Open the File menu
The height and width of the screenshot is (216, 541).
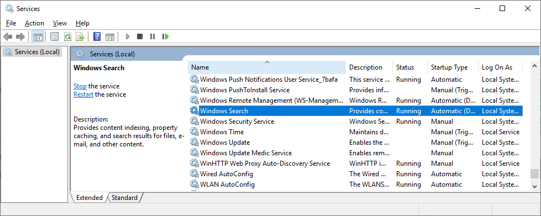coord(11,23)
